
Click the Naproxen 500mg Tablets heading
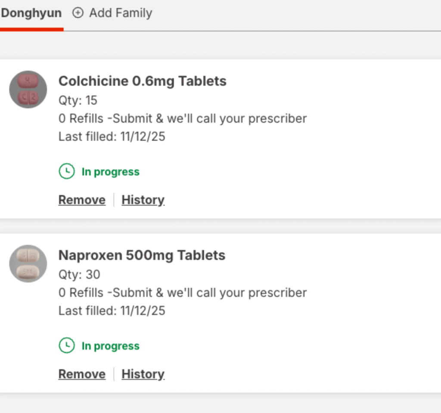pos(142,255)
